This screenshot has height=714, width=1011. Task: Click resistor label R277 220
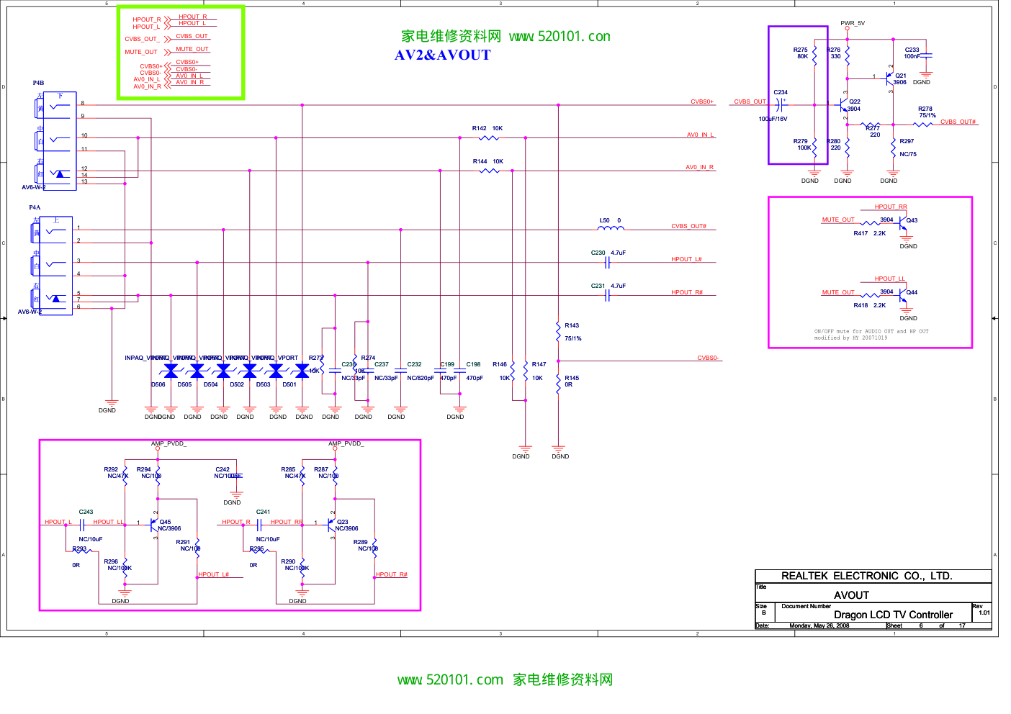[873, 132]
